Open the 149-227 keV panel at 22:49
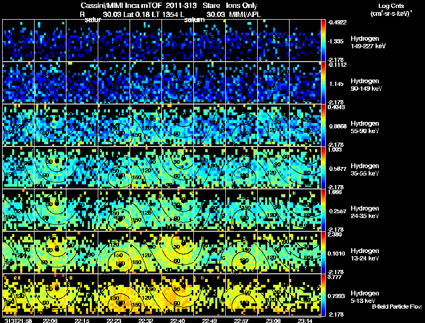 (209, 40)
